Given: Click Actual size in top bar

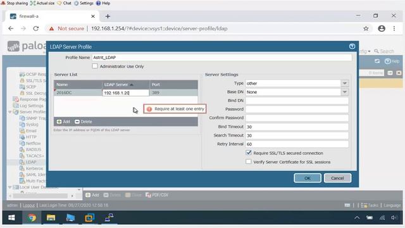Looking at the screenshot, I should pos(42,3).
